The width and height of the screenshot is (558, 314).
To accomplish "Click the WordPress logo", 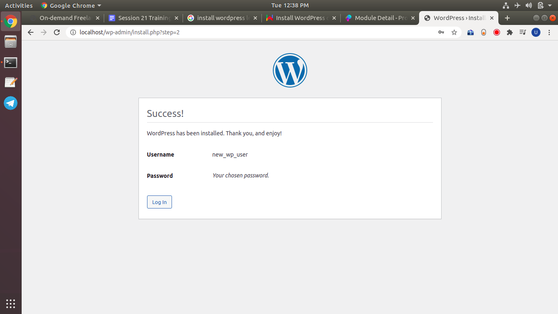I will tap(290, 70).
